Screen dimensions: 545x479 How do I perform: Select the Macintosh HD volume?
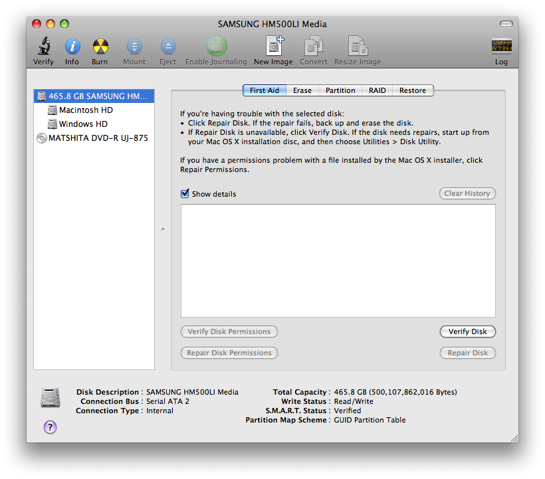pos(94,110)
